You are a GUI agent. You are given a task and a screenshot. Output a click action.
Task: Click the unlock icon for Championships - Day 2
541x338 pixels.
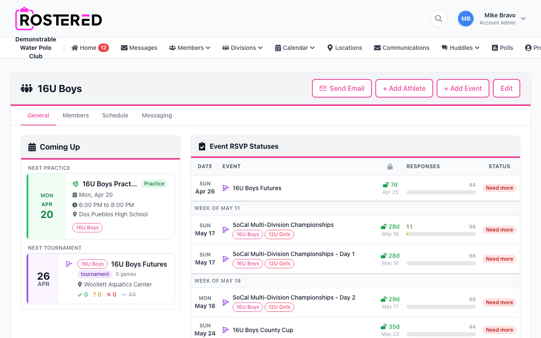pos(384,299)
